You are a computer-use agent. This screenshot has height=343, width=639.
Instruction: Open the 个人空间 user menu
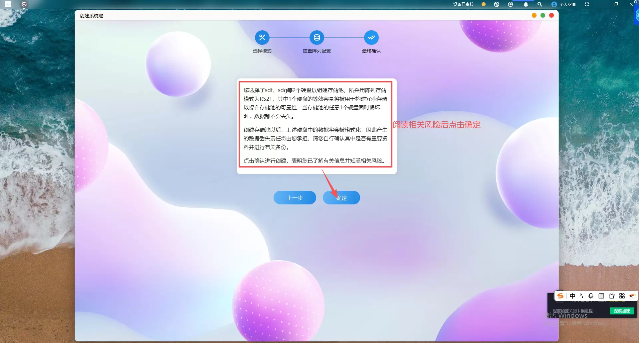coord(563,4)
